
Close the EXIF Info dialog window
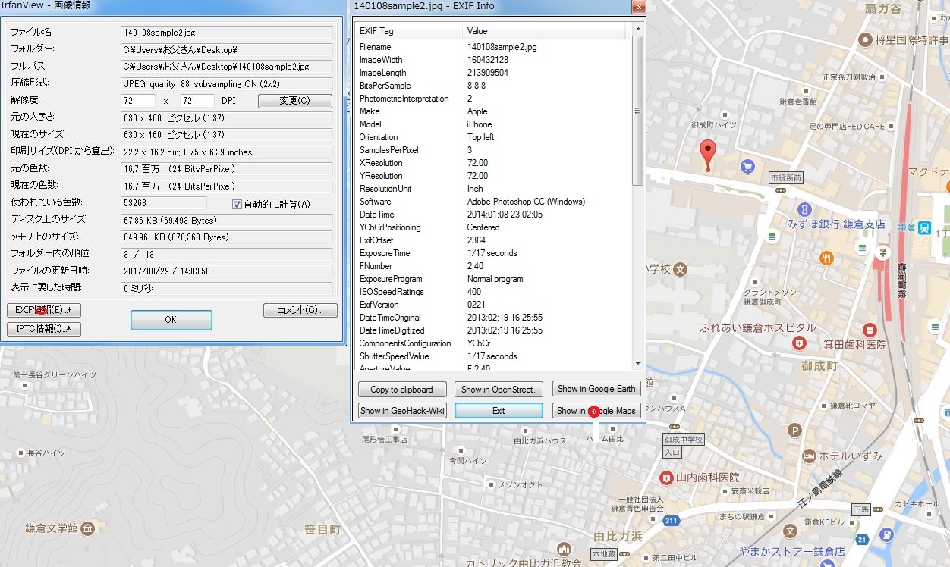pyautogui.click(x=639, y=7)
